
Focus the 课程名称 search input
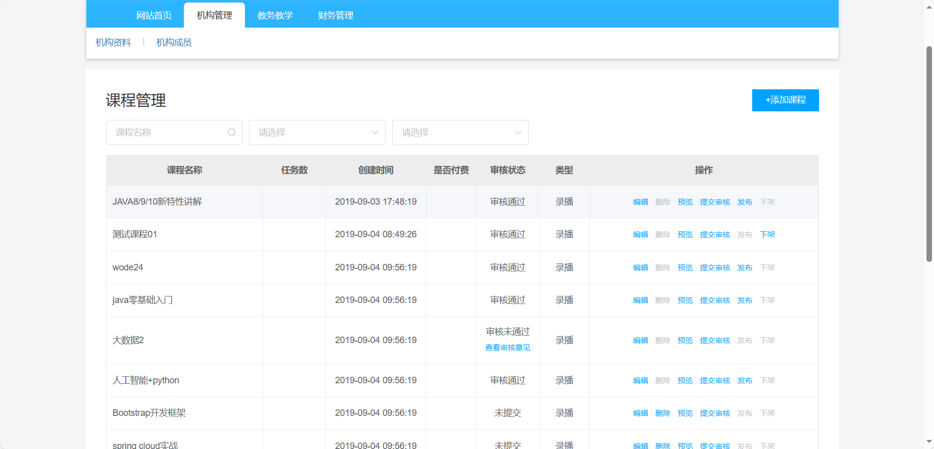[x=174, y=132]
